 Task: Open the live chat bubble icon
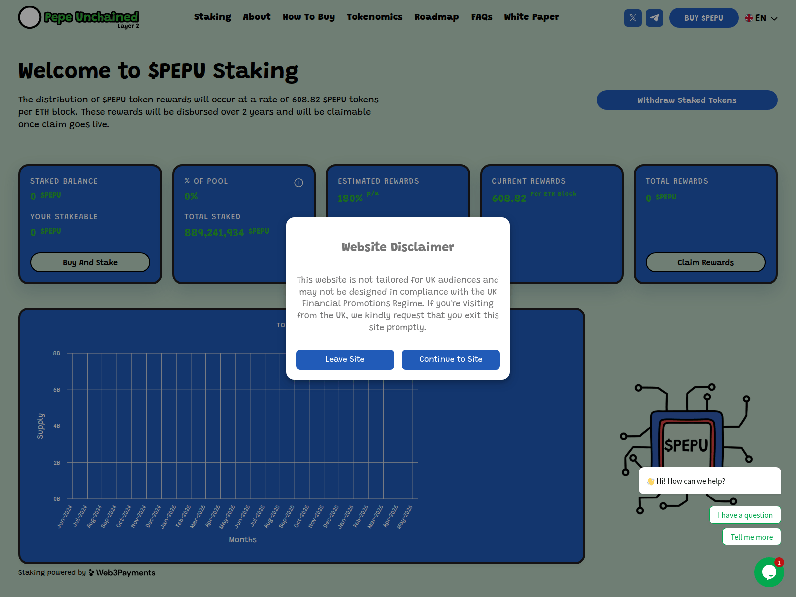(x=769, y=572)
